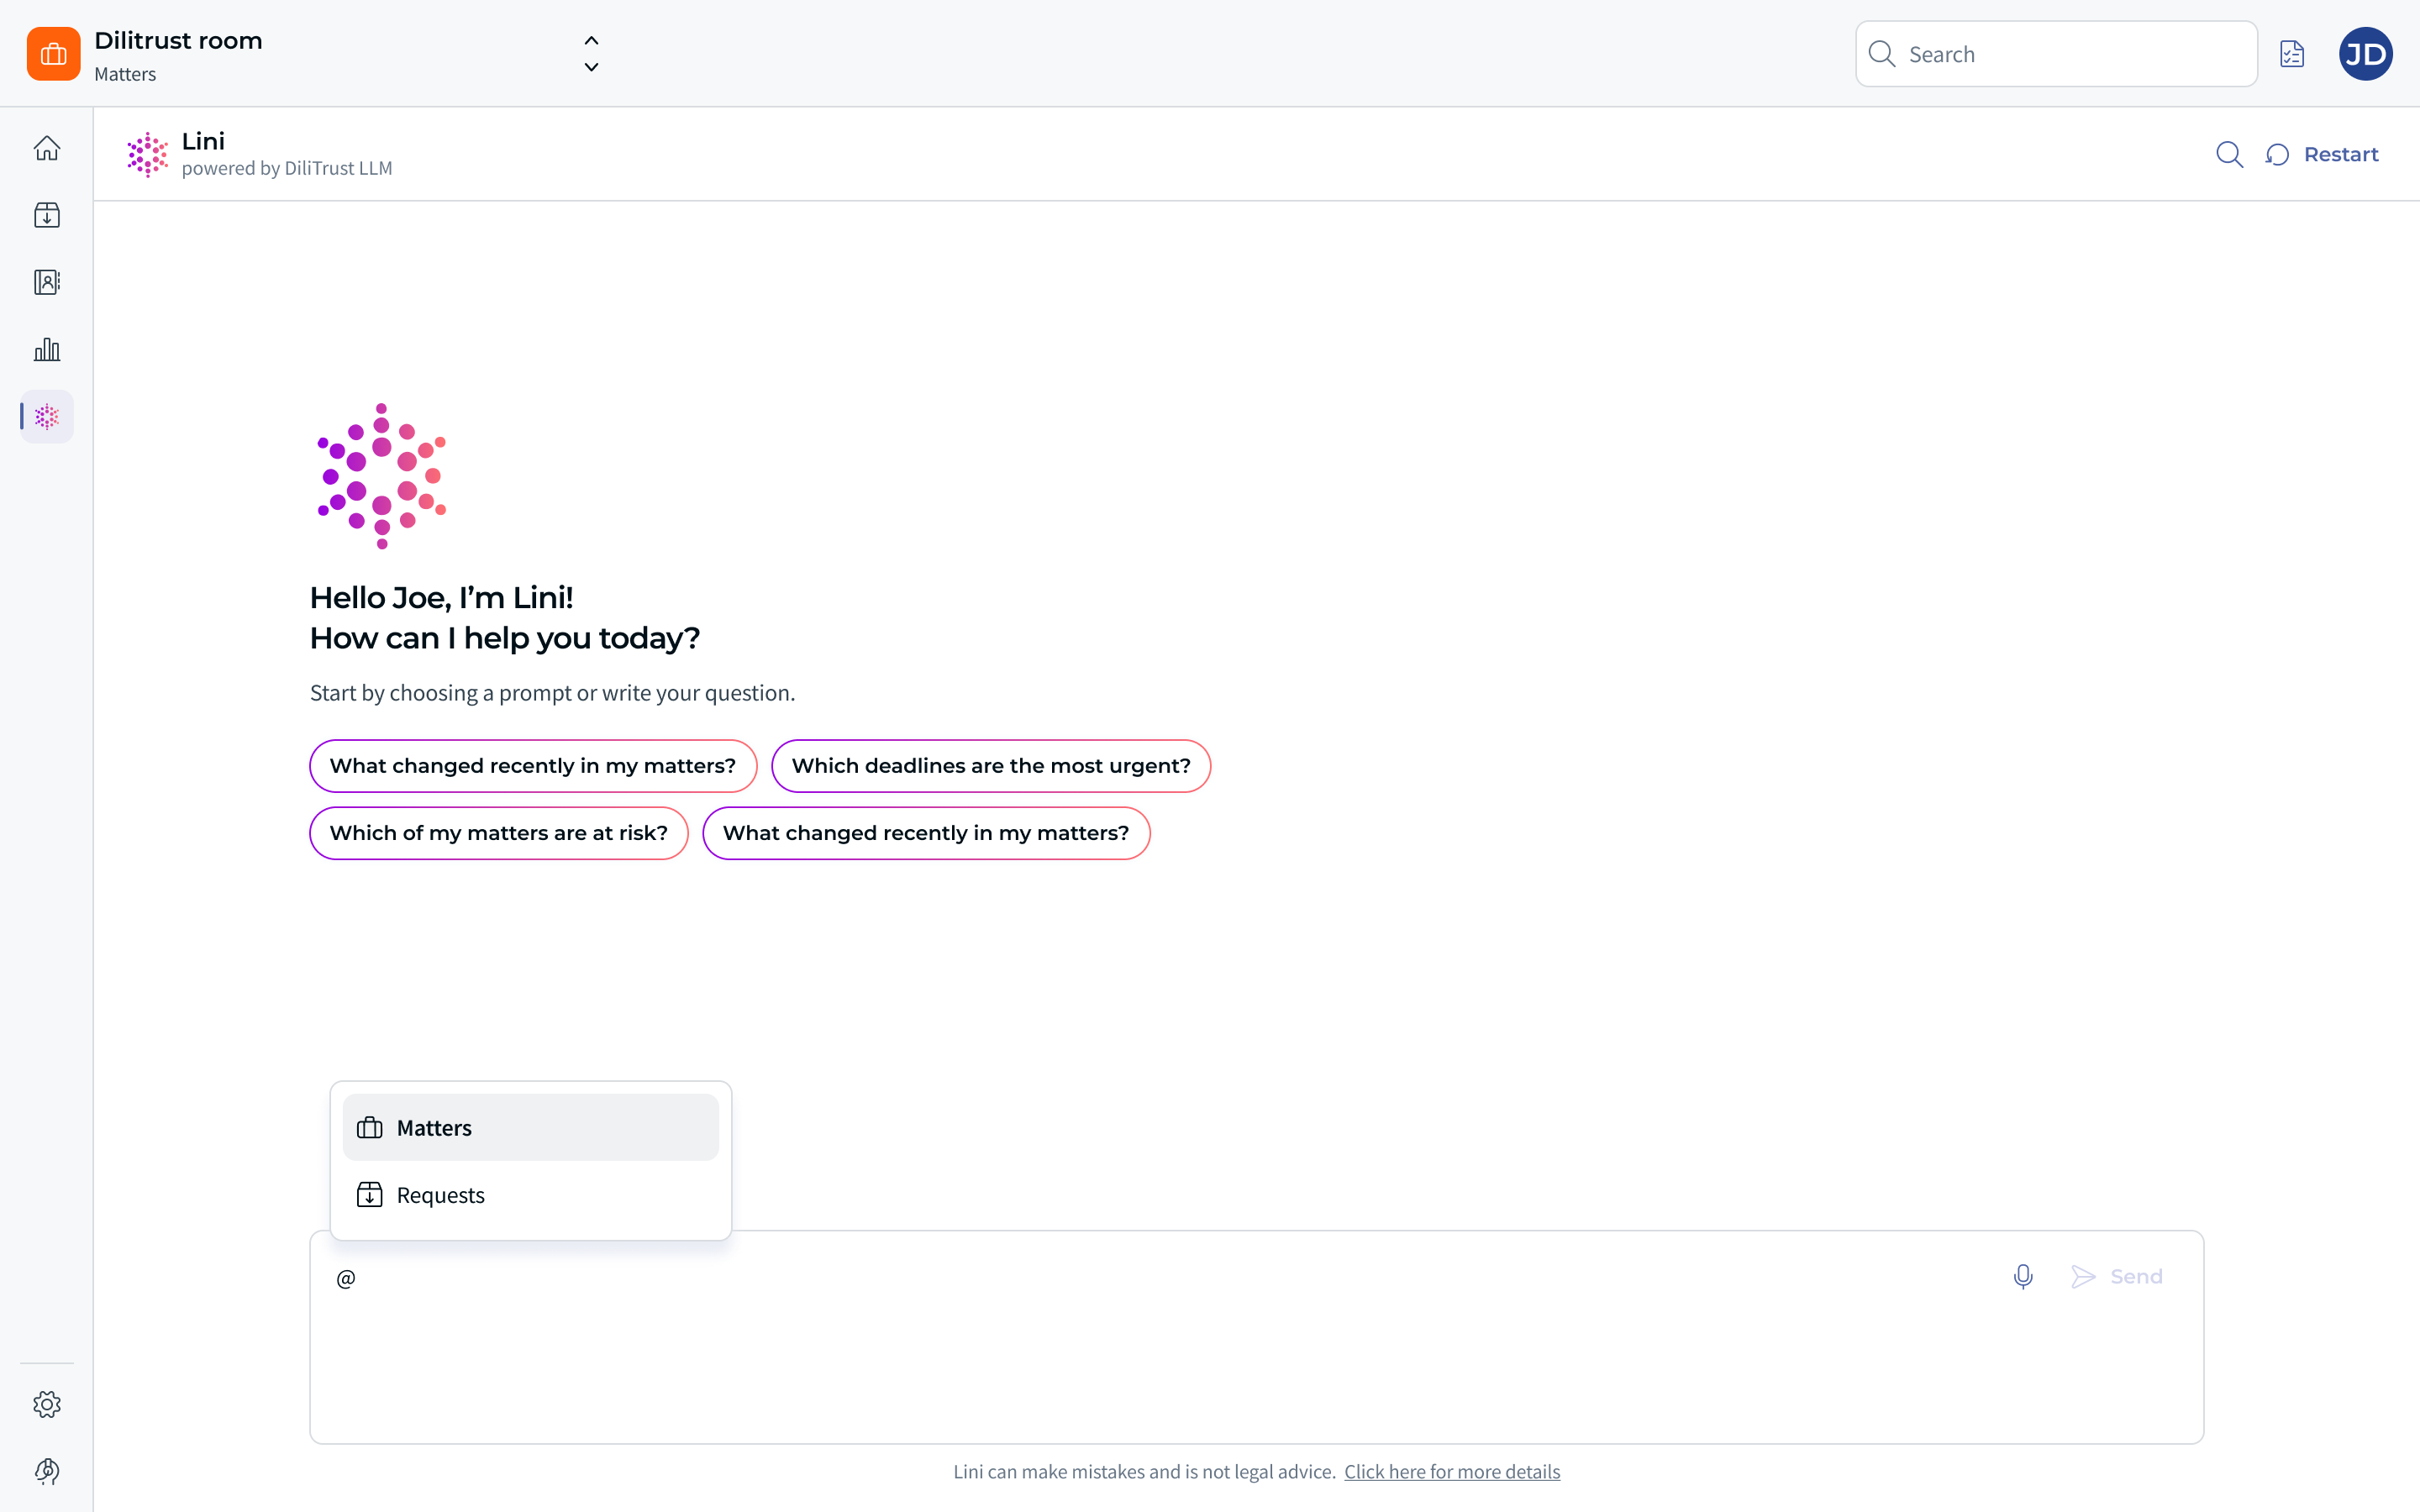Open 'Click here for more details' link
The width and height of the screenshot is (2420, 1512).
[1452, 1471]
